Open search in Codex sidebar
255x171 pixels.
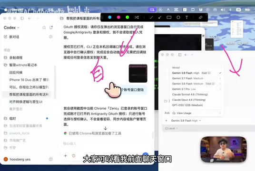point(44,28)
